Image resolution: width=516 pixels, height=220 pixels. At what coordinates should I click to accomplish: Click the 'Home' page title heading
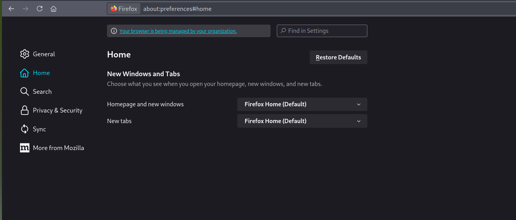click(119, 55)
